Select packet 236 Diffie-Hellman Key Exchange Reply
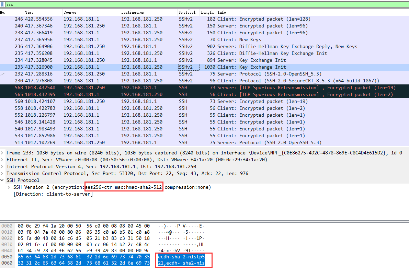Viewport: 409px width, 268px height. coord(205,46)
